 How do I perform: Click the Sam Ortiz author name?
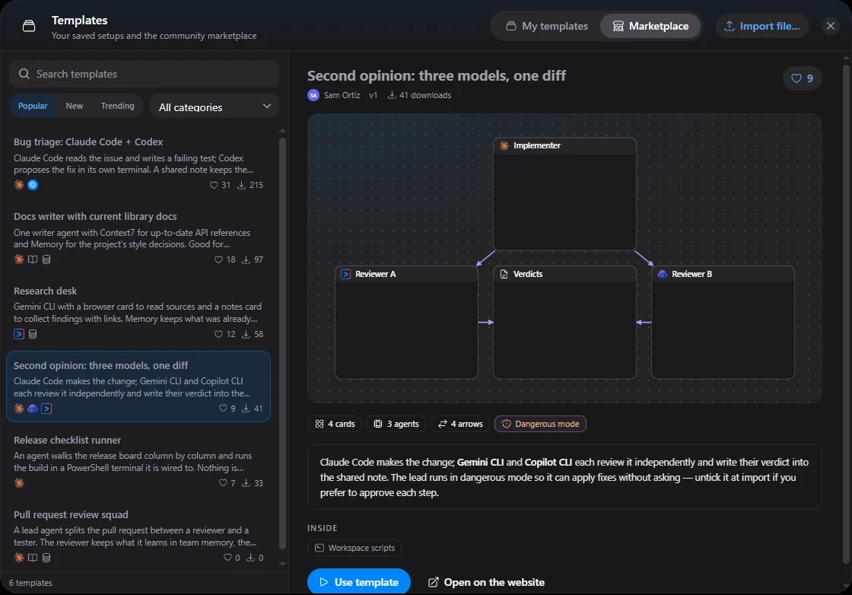point(342,95)
